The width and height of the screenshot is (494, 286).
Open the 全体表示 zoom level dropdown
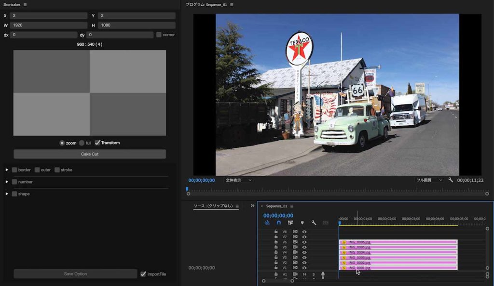(238, 180)
